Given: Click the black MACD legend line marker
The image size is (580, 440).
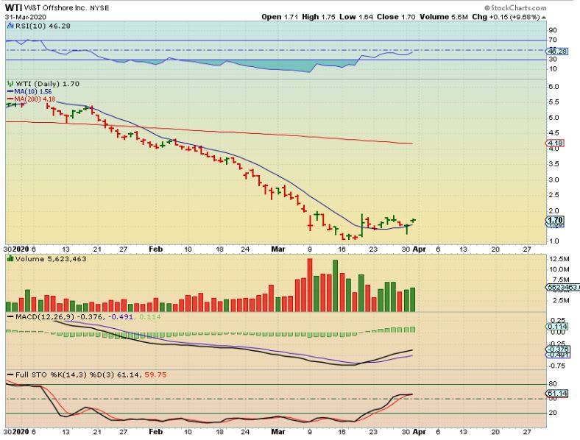Looking at the screenshot, I should [10, 317].
